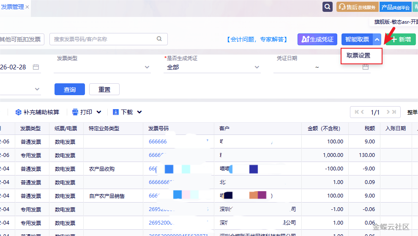418x236 pixels.
Task: Switch to the 发票管理 tab
Action: click(x=12, y=7)
